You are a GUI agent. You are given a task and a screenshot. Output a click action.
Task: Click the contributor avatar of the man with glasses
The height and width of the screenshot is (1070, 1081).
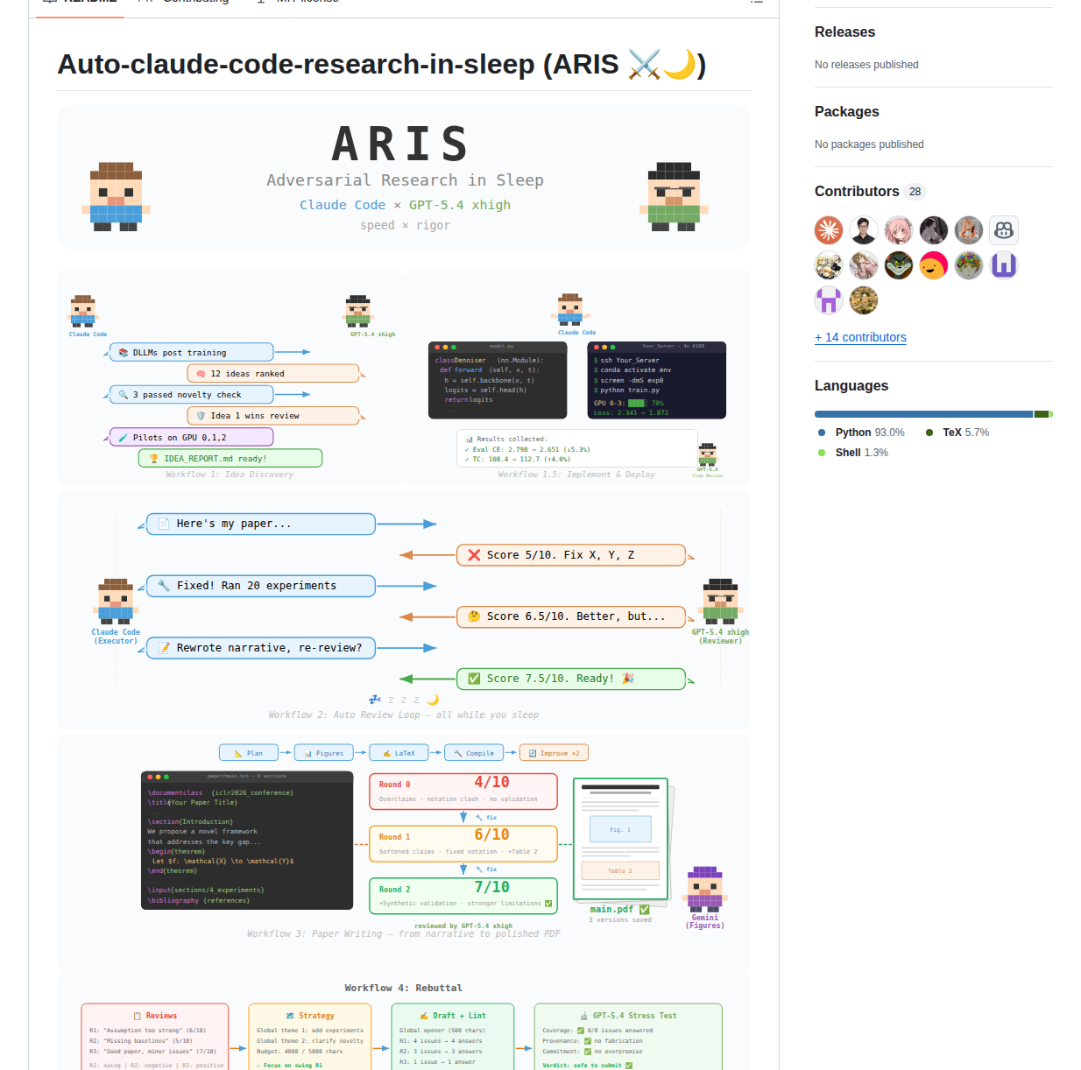(864, 229)
